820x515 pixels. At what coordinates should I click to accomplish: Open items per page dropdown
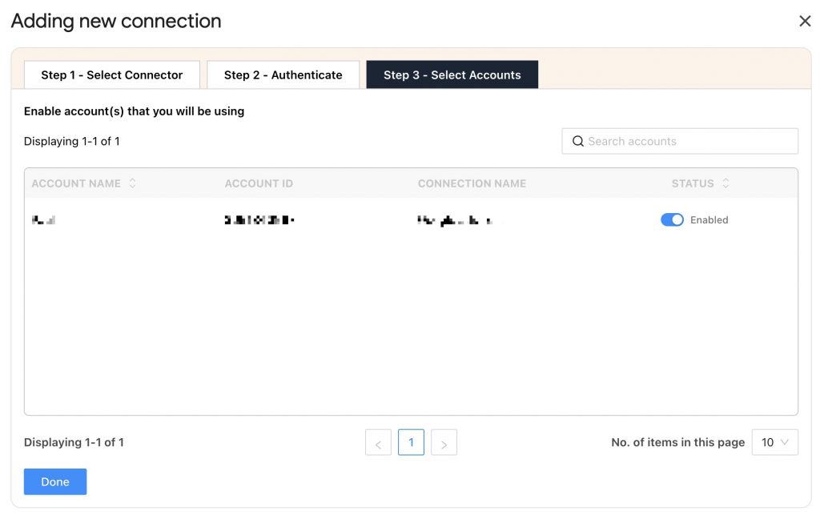point(775,442)
